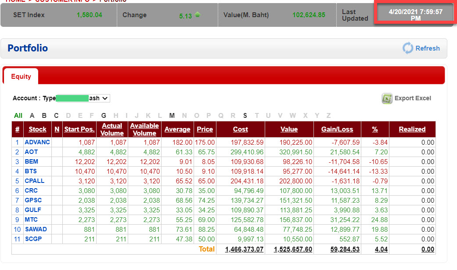The width and height of the screenshot is (457, 270).
Task: Sort table by Cost header
Action: (241, 129)
